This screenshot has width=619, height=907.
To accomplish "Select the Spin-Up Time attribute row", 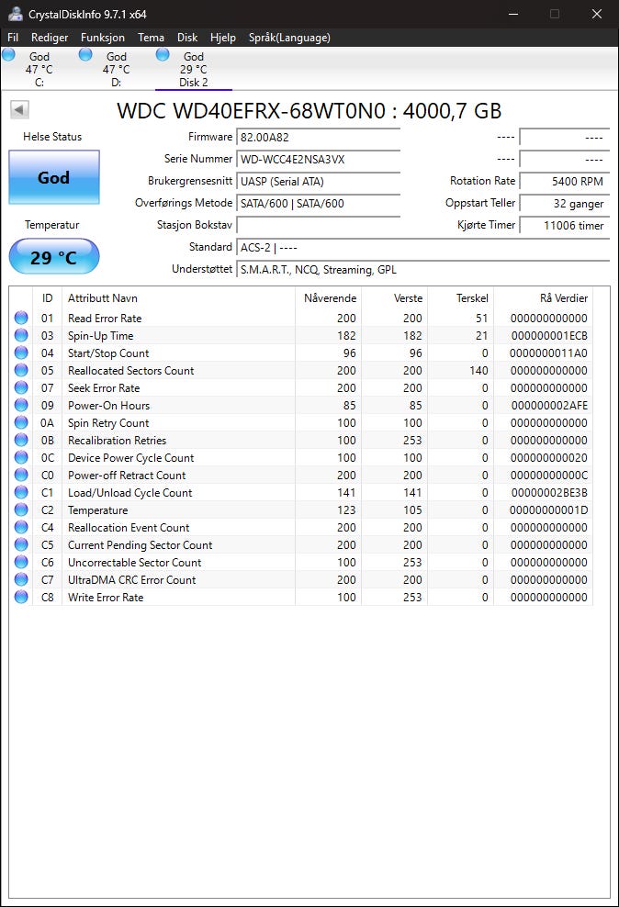I will coord(184,336).
